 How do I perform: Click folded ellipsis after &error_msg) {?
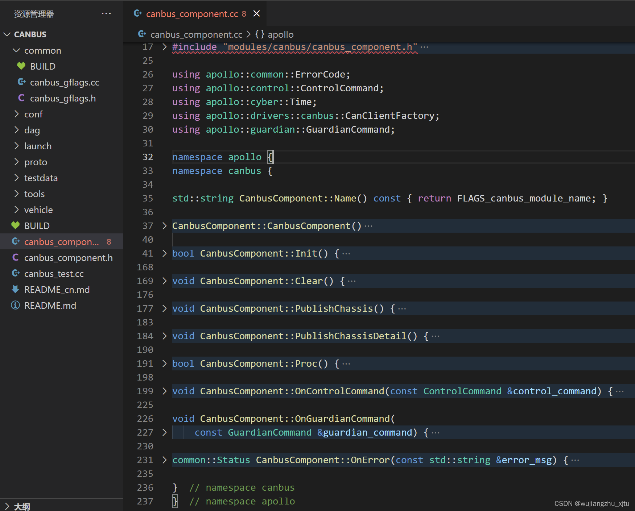pos(575,460)
